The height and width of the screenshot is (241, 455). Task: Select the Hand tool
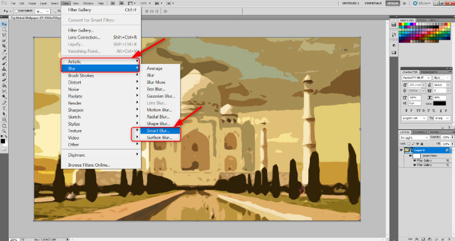point(4,126)
